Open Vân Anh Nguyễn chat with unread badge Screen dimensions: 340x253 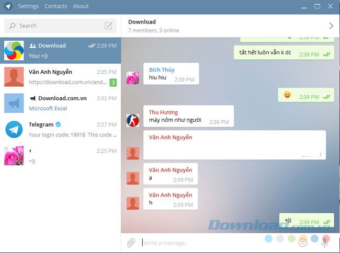tap(60, 77)
